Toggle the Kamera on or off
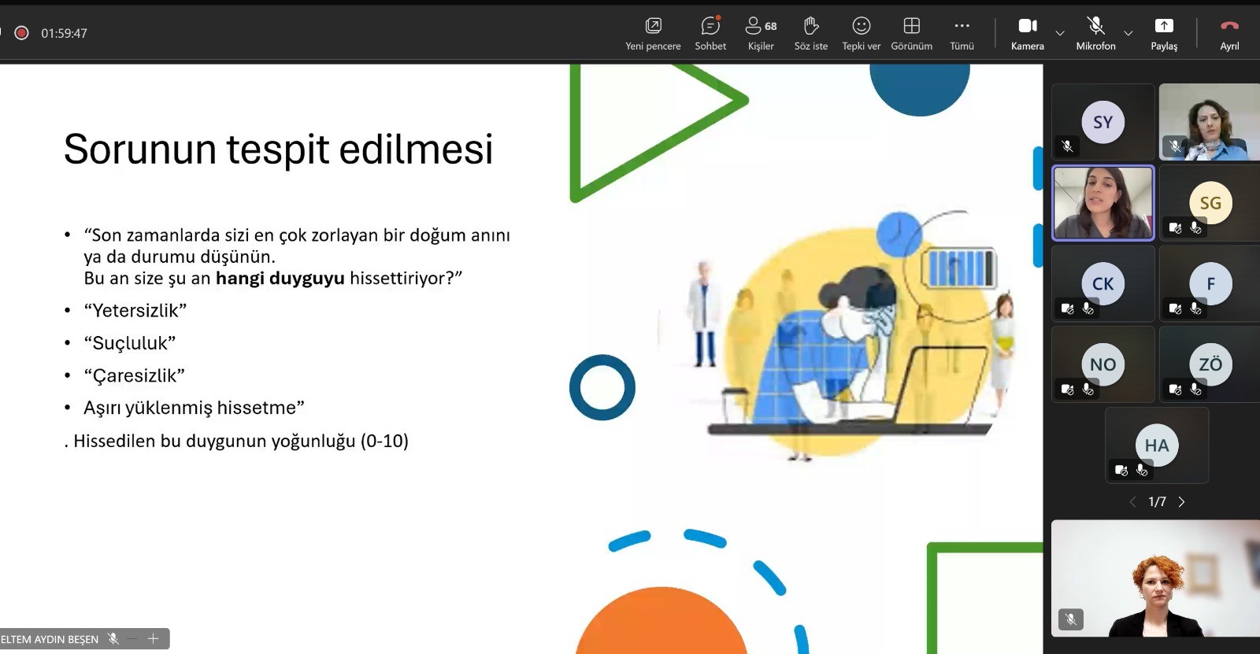1260x654 pixels. pyautogui.click(x=1027, y=34)
